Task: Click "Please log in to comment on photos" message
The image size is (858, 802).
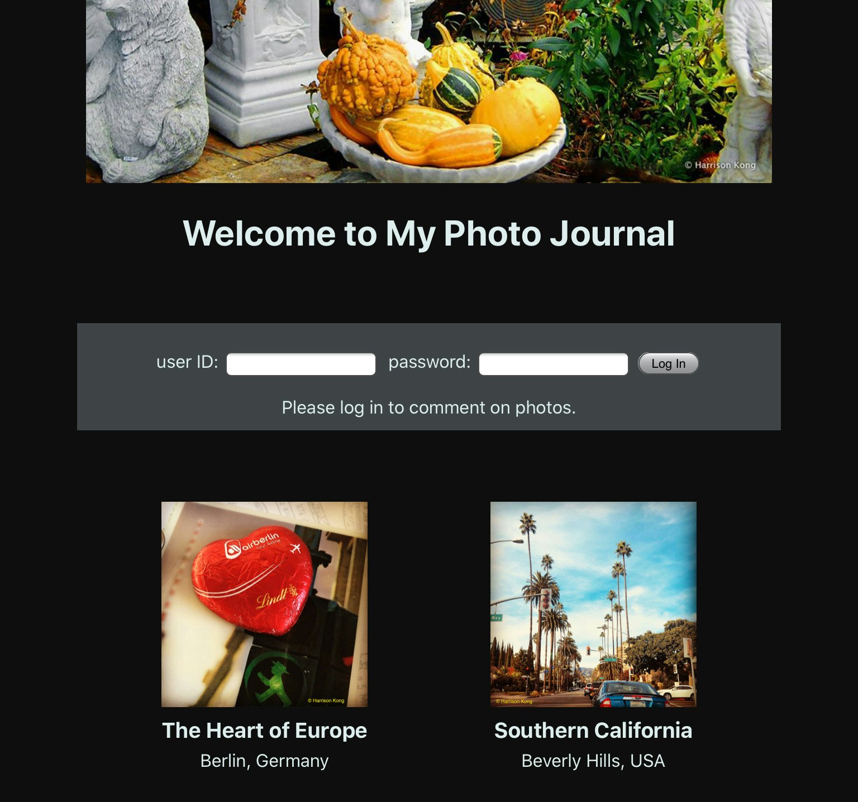Action: tap(428, 407)
